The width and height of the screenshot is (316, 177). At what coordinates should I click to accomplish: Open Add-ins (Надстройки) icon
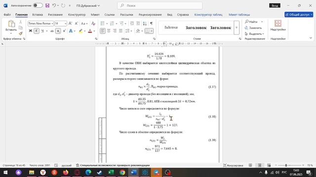click(x=278, y=23)
